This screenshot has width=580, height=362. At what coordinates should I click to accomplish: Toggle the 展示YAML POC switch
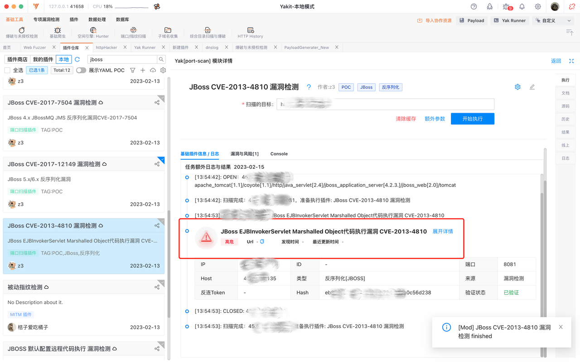pos(81,70)
